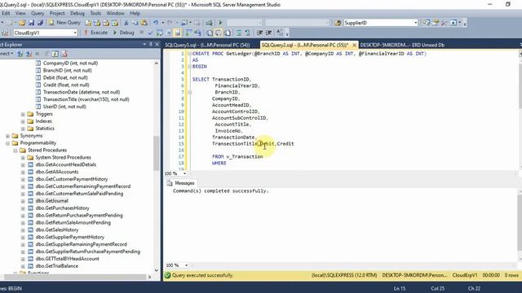Click the Refresh icon in Object Explorer
Screen dimensions: 522x293
click(55, 54)
